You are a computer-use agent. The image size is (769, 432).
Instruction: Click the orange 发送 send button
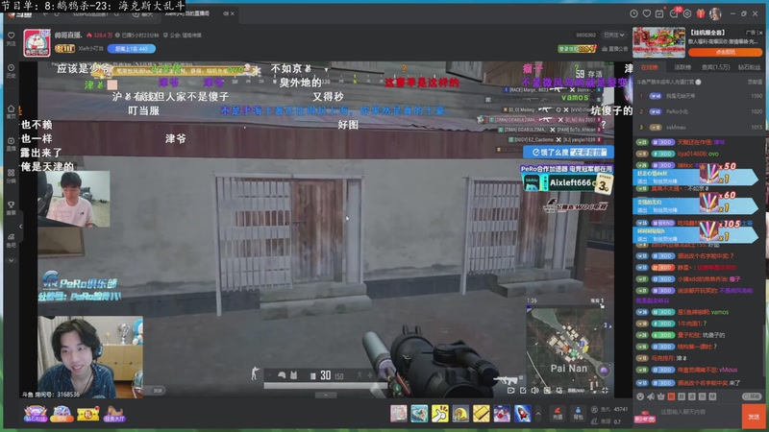click(x=754, y=416)
